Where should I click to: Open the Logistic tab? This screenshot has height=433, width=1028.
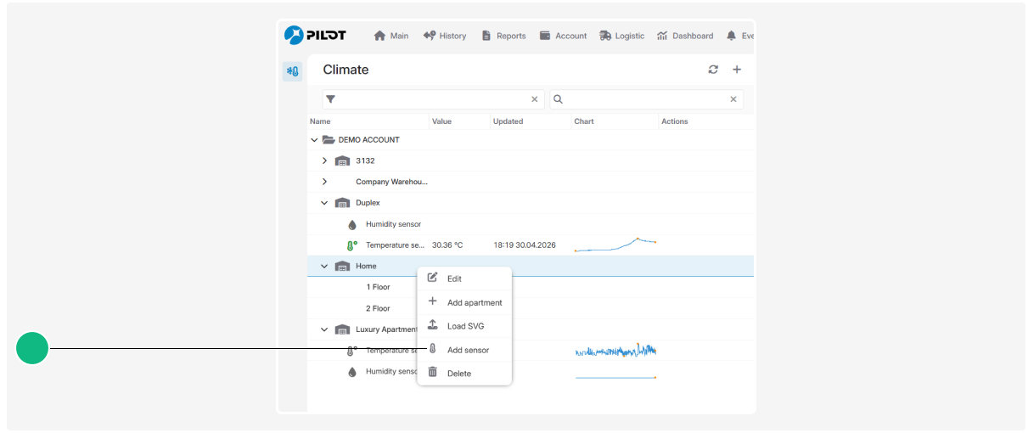(x=622, y=36)
